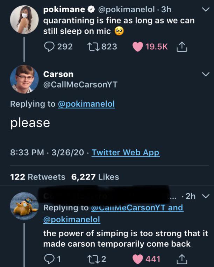
Task: Open the Pikachu avatar of the replier
Action: [x=24, y=206]
